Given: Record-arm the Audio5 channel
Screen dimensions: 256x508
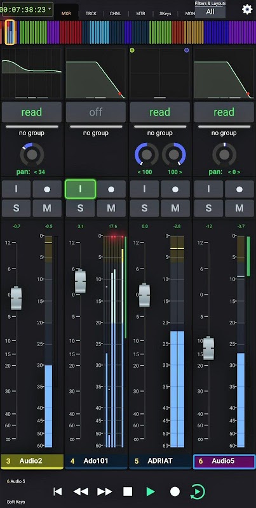Looking at the screenshot, I should tap(239, 189).
